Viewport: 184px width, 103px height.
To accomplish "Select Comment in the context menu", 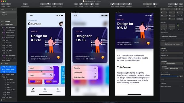I will tap(85, 73).
